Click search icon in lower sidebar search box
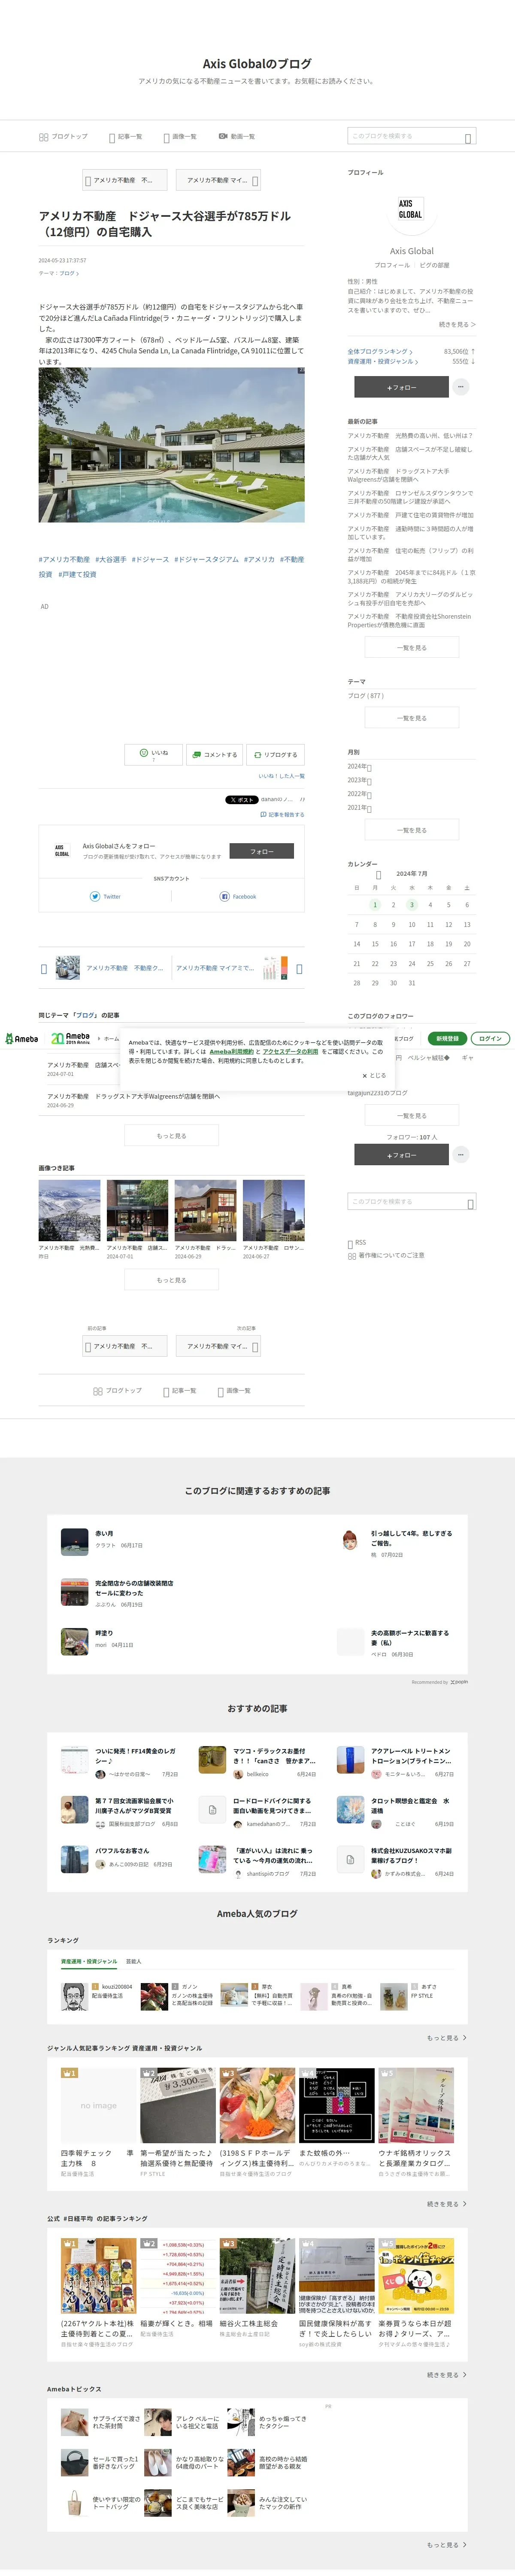 470,1203
